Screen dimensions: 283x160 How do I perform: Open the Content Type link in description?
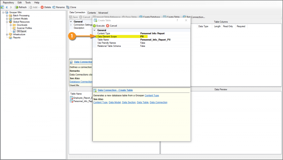point(152,95)
